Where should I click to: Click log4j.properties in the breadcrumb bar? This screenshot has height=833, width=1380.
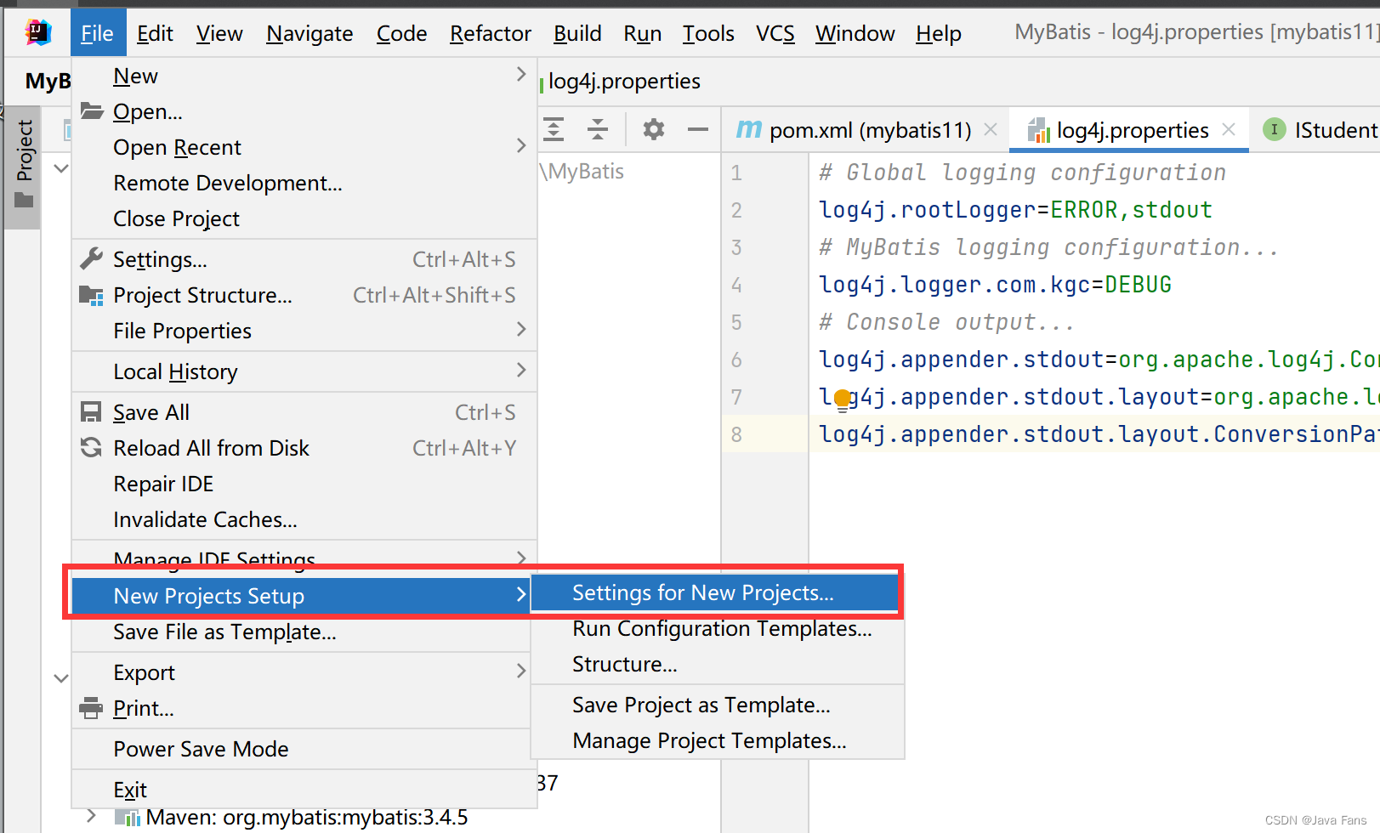pos(624,81)
